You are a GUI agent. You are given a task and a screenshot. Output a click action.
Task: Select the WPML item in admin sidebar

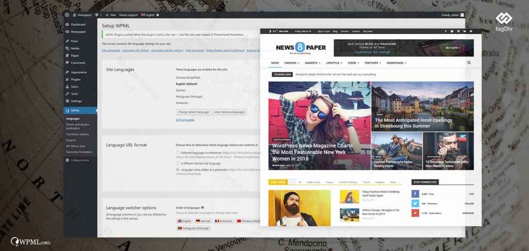[x=80, y=111]
